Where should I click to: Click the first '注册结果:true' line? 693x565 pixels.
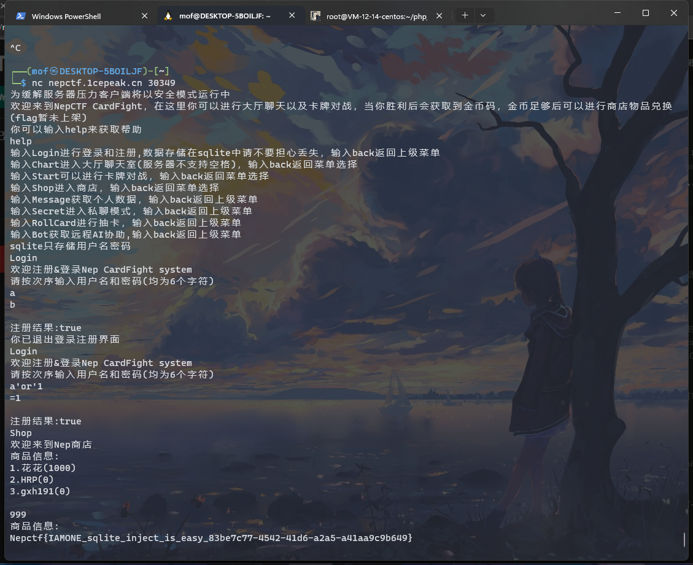pyautogui.click(x=45, y=327)
